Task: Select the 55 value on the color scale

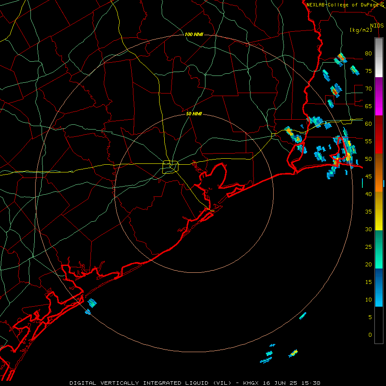Action: [368, 141]
